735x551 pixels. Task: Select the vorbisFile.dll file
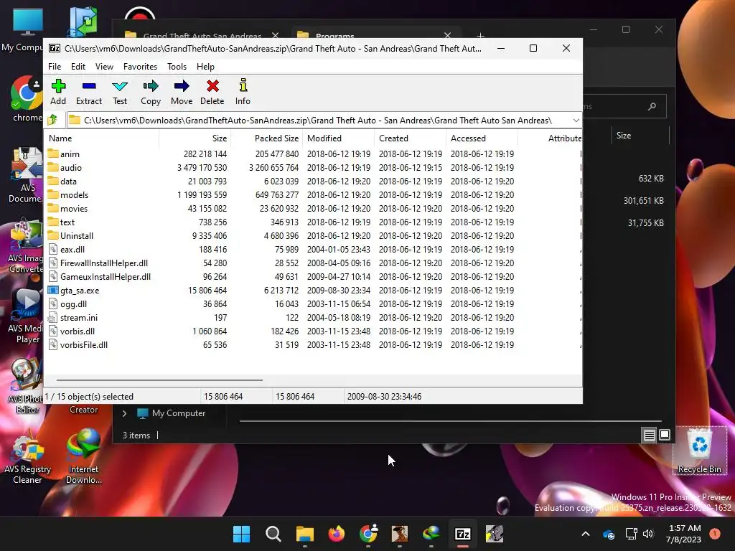tap(83, 345)
